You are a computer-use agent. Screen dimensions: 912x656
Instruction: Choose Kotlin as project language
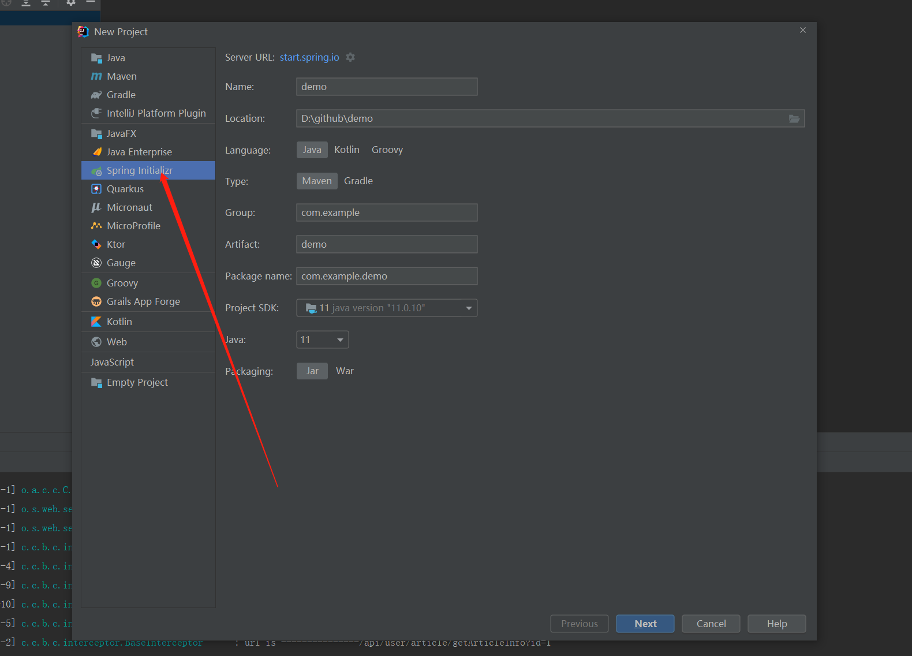click(346, 150)
